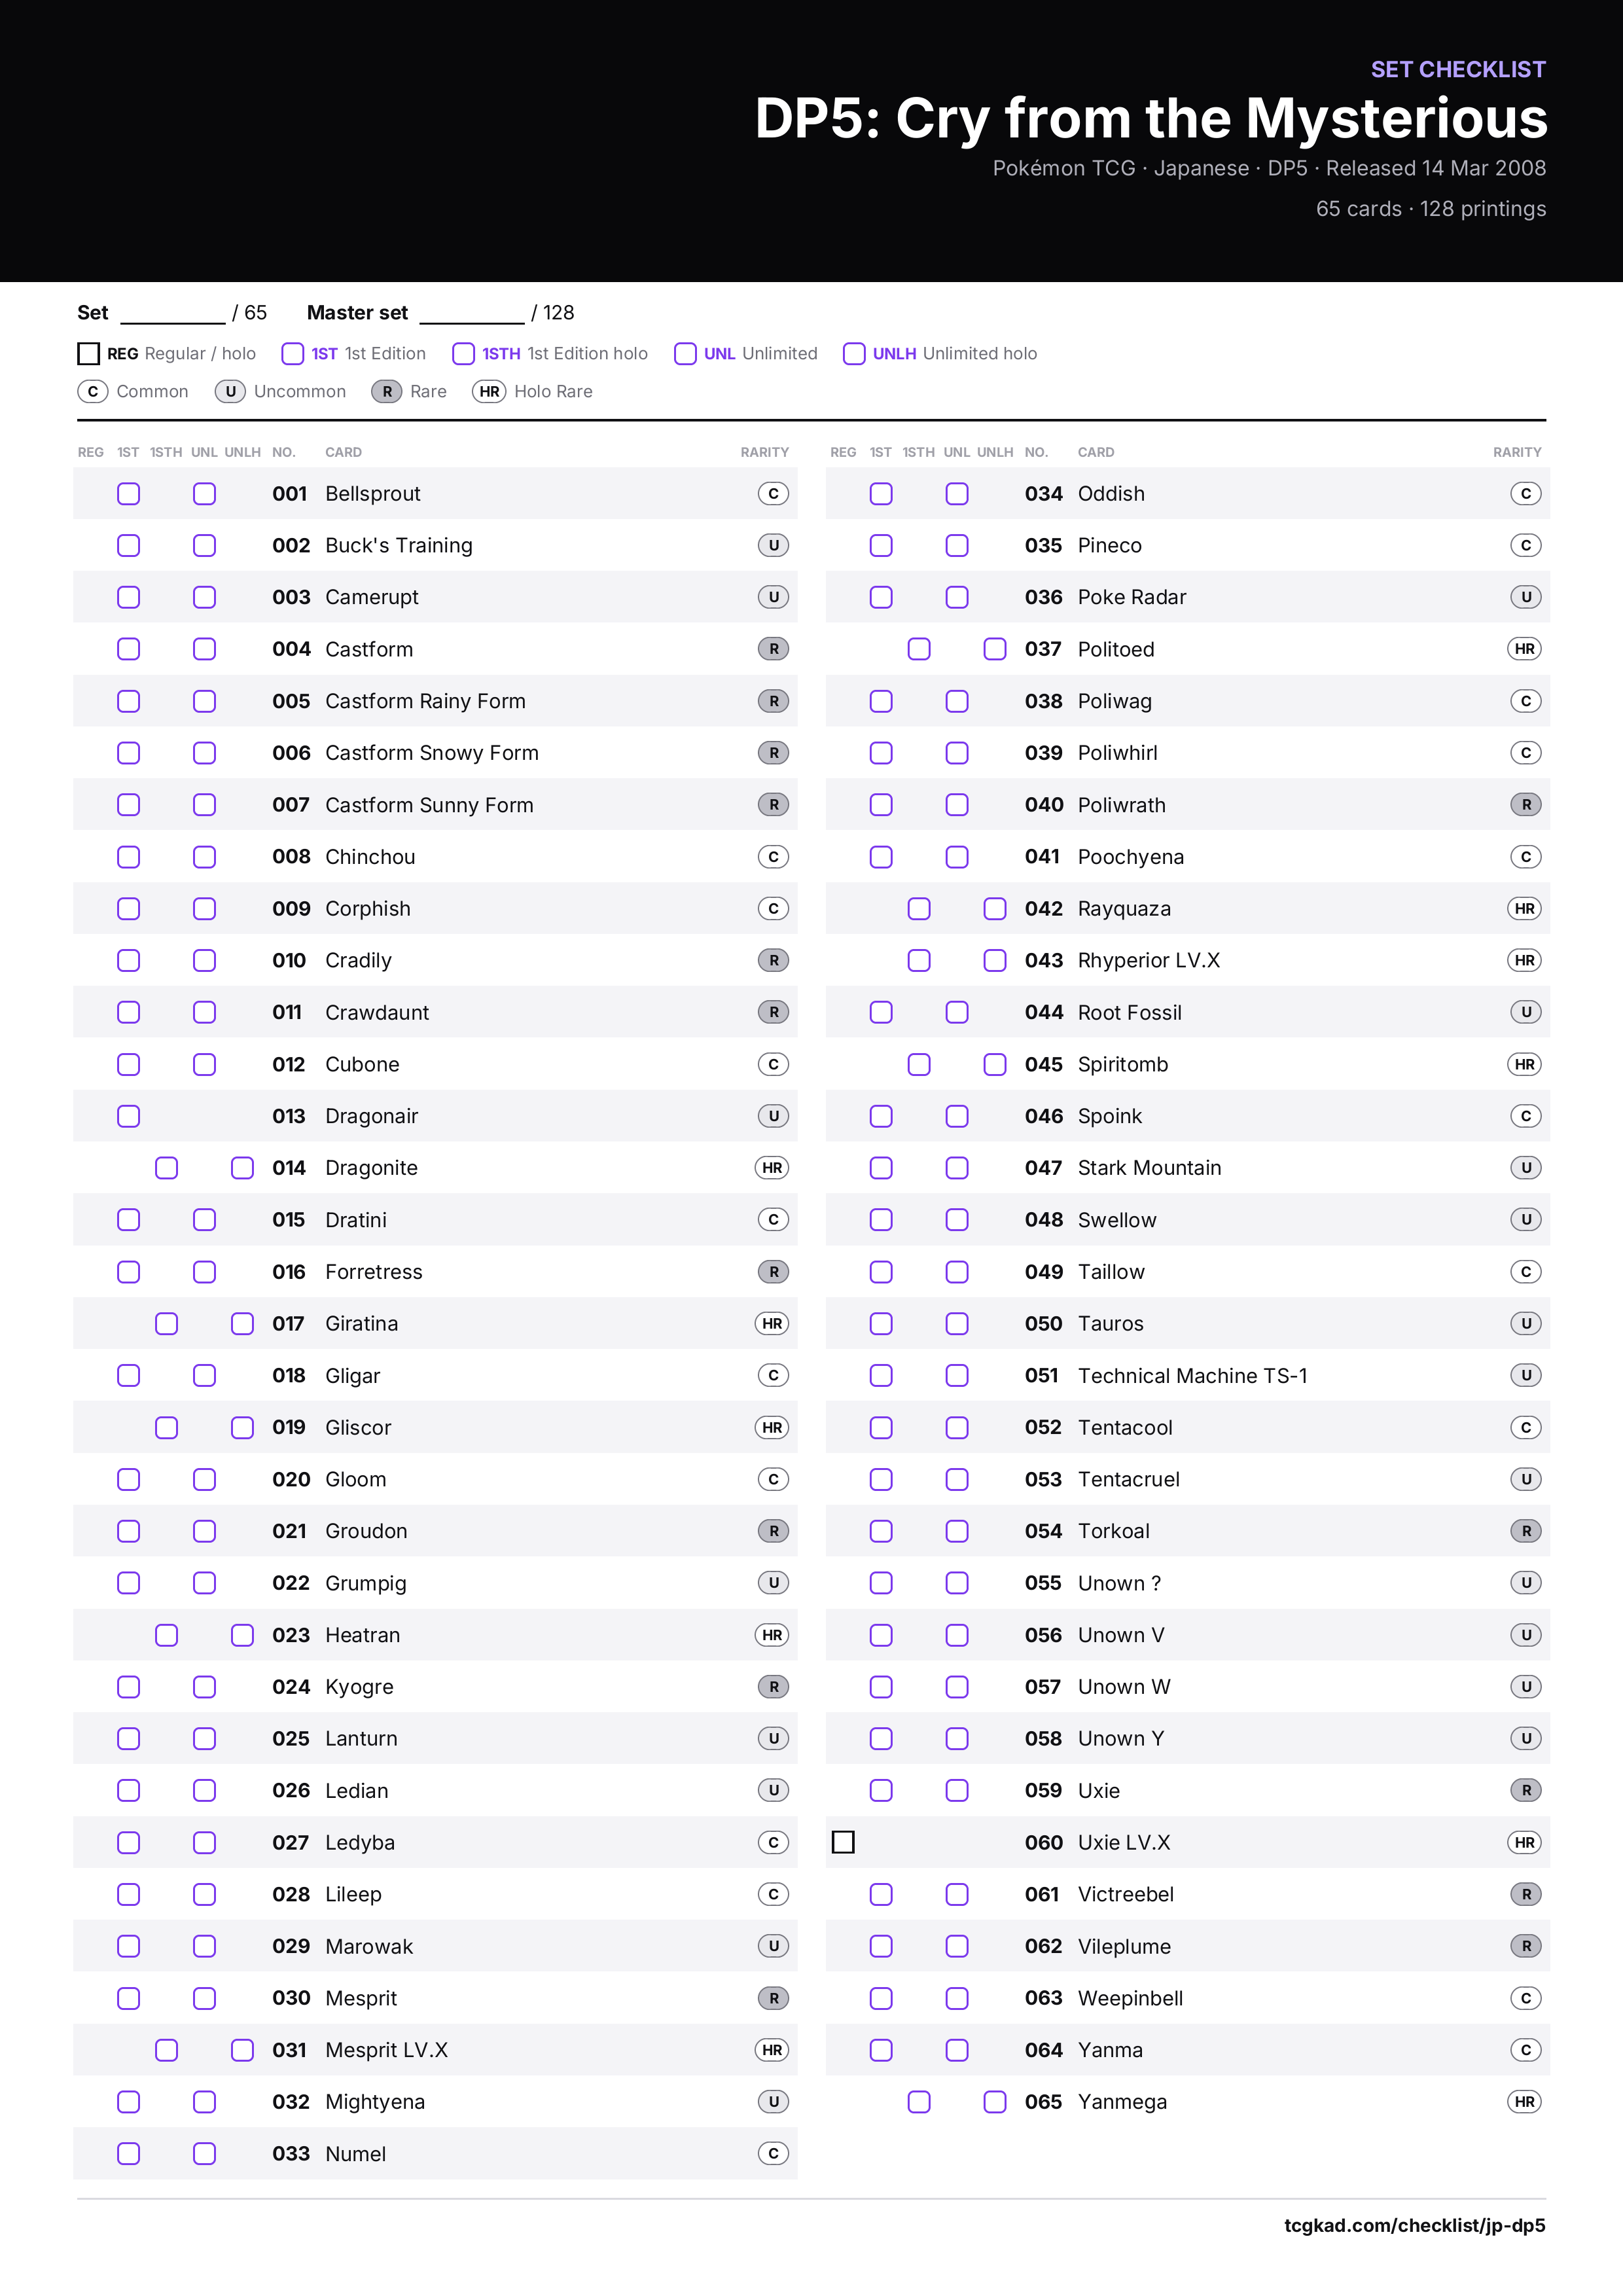The image size is (1623, 2296).
Task: Check the Unlimited box for Oddish
Action: tap(957, 494)
